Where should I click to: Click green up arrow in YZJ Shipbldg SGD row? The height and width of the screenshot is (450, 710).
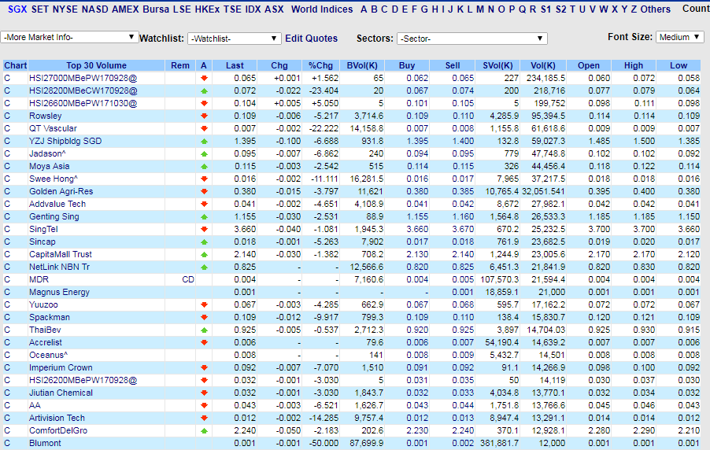coord(204,142)
